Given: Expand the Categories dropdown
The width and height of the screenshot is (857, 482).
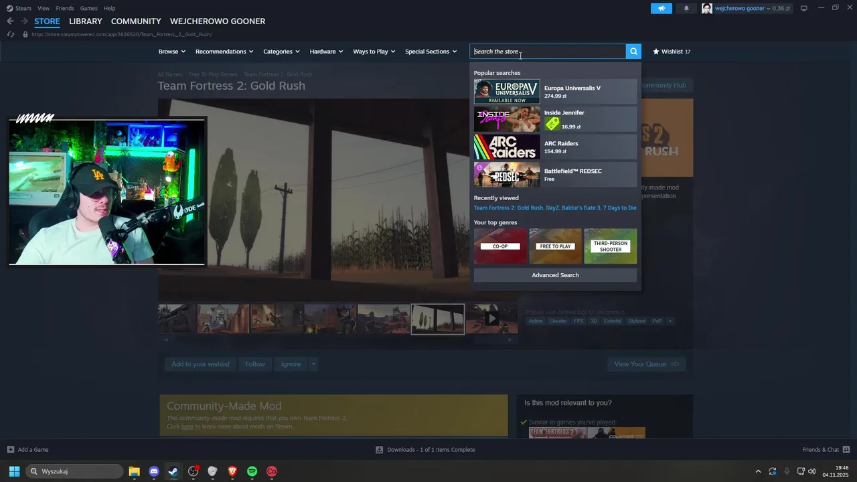Looking at the screenshot, I should tap(281, 52).
